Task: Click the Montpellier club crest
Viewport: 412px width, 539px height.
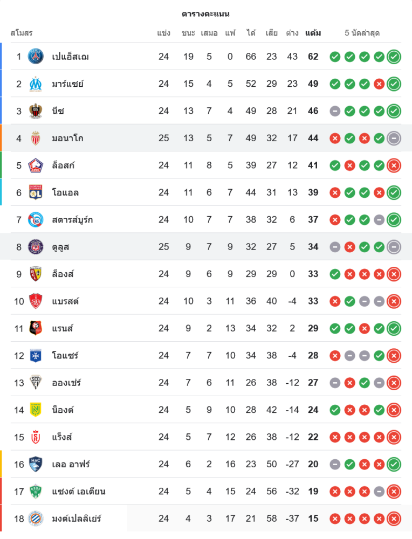Action: (36, 519)
